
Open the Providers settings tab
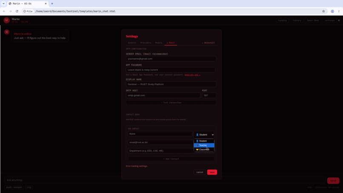[146, 43]
